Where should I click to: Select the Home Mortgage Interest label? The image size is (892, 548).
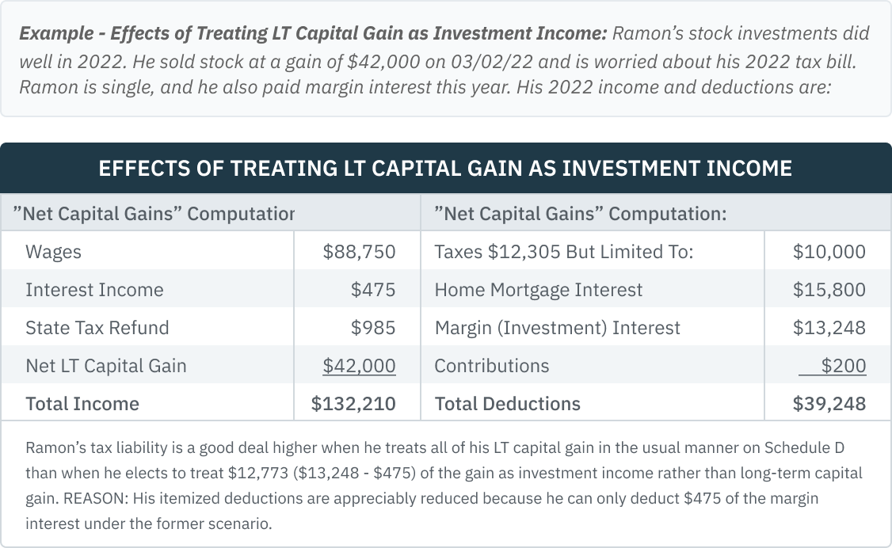pyautogui.click(x=539, y=290)
